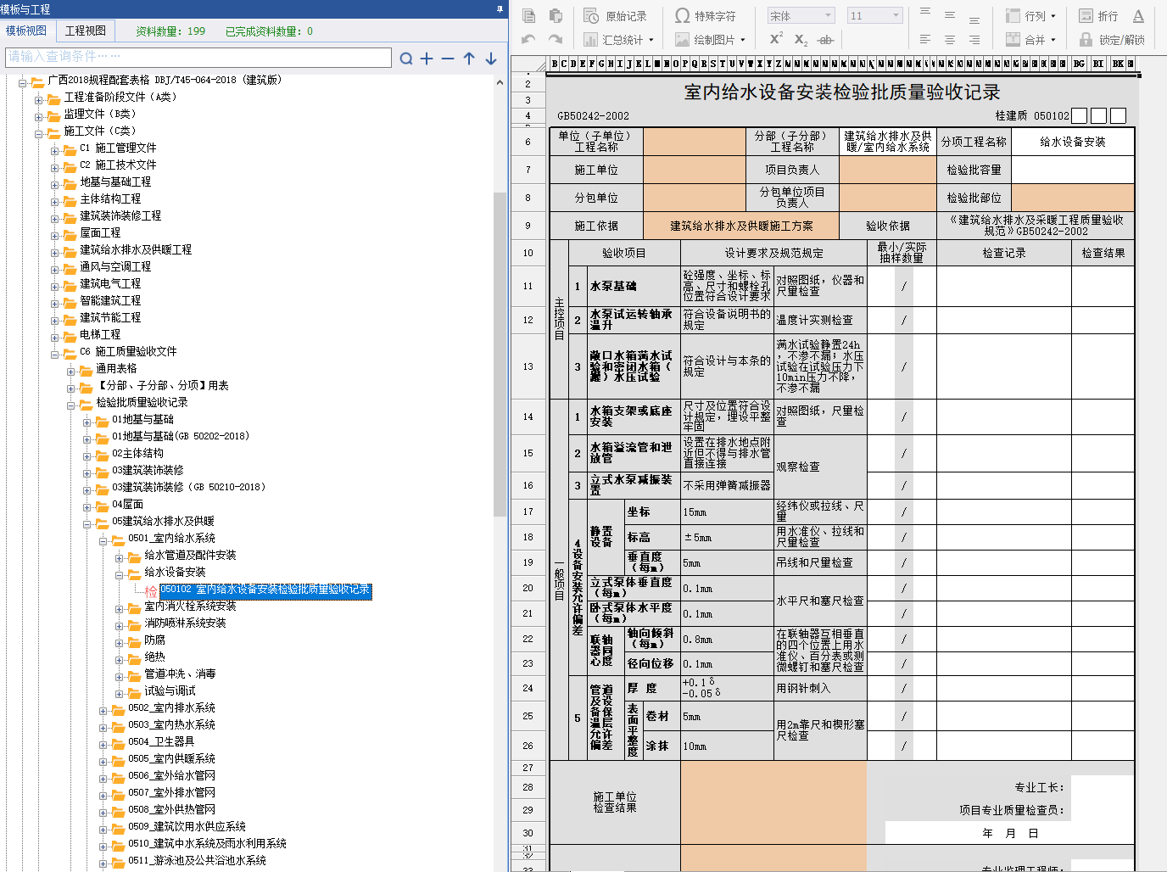Collapse 广西2018规程配套表格 root node
The height and width of the screenshot is (872, 1167).
point(23,82)
